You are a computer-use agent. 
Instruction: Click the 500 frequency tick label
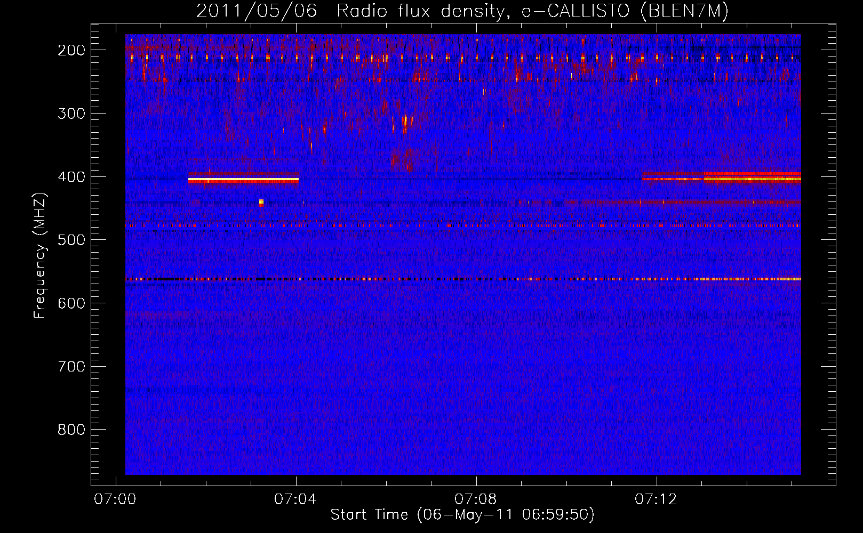tap(71, 240)
